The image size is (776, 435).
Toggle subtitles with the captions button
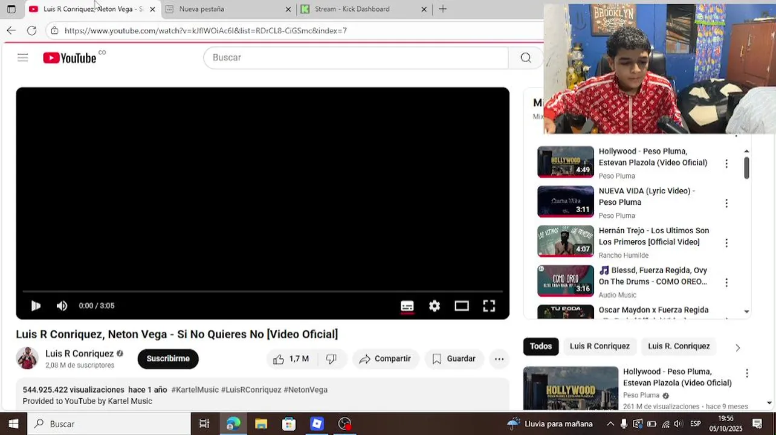point(407,306)
